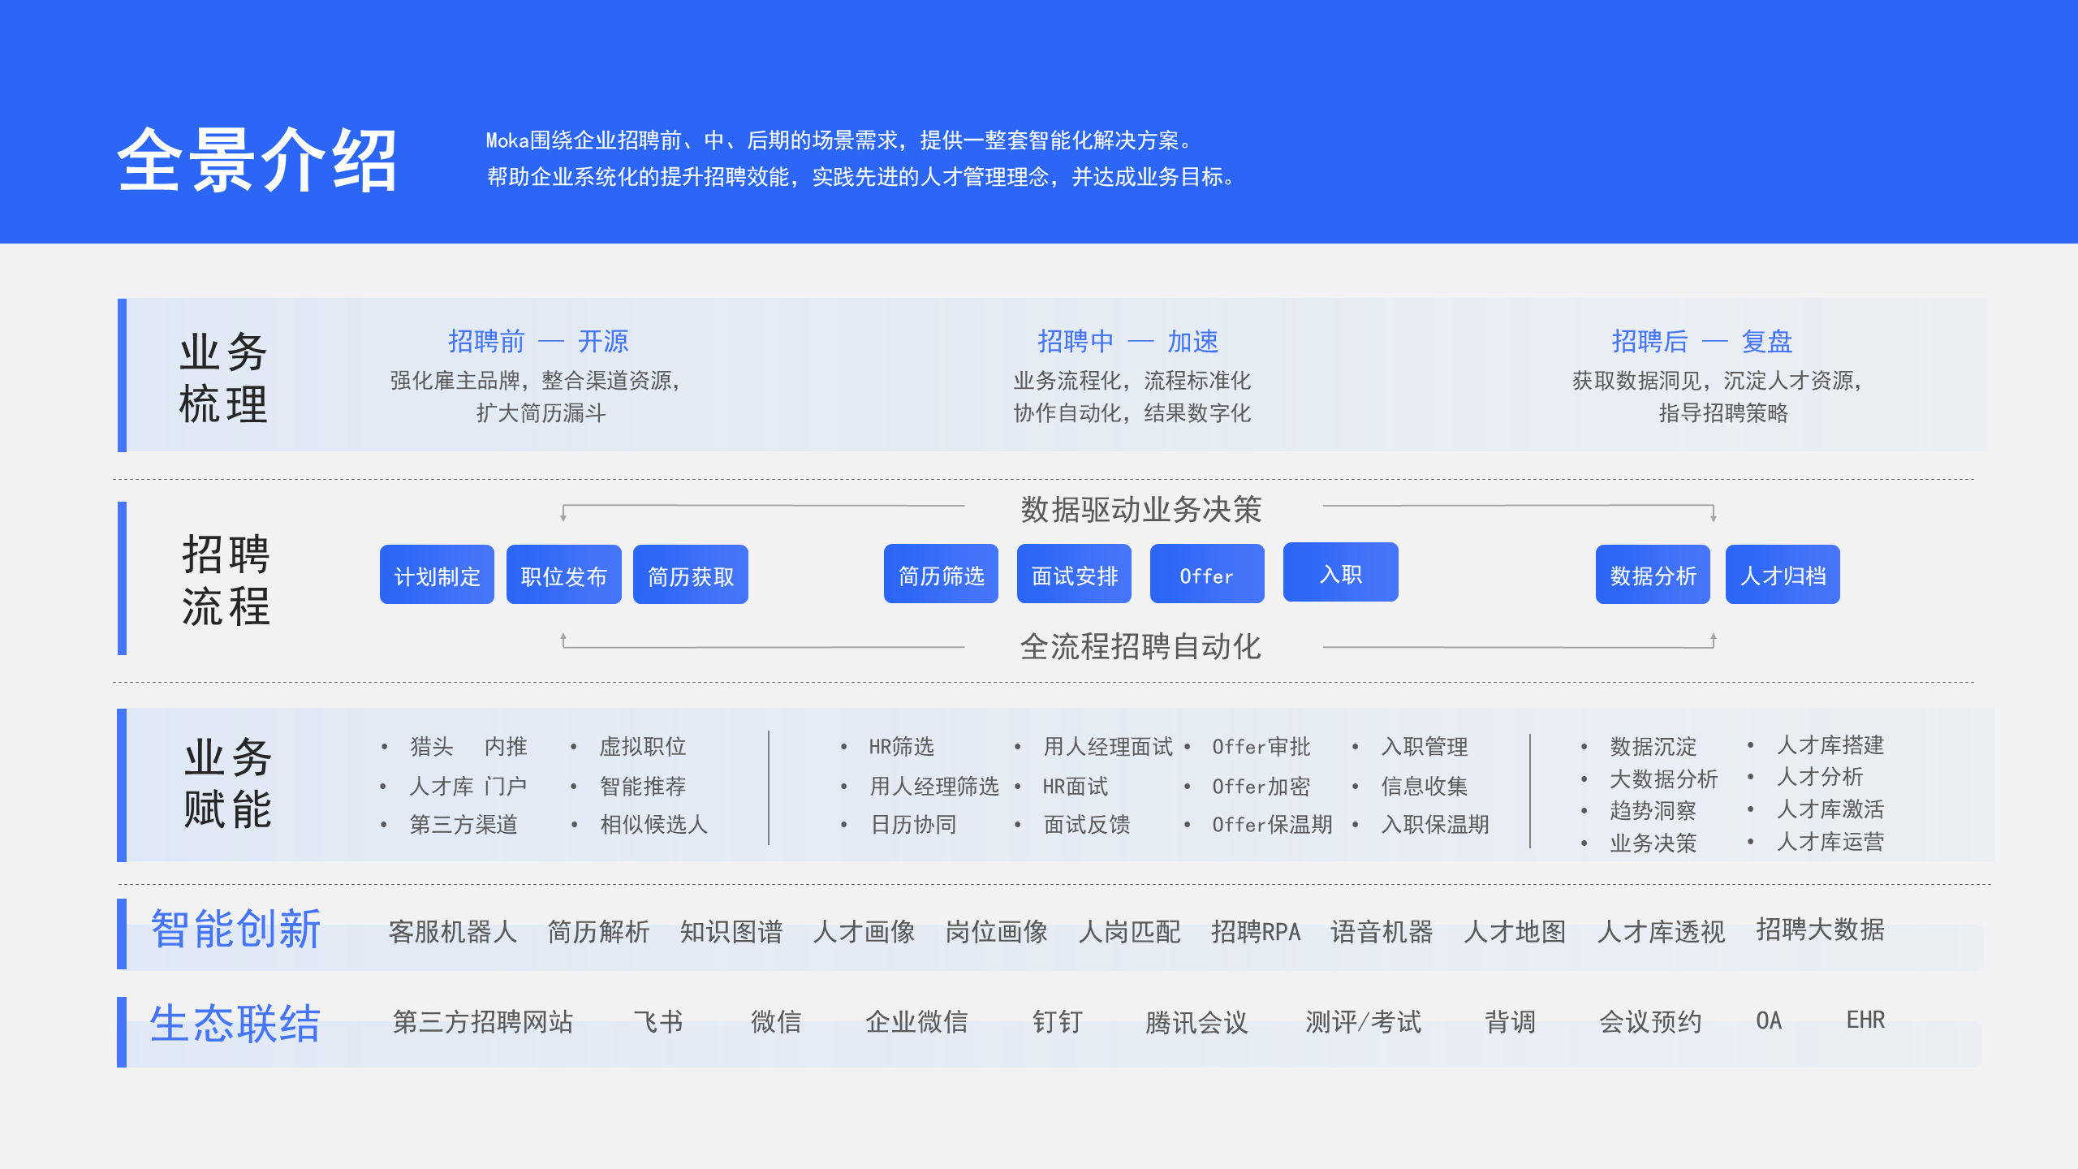Click the 入职 blue button
Screen dimensions: 2078x1169
pos(1341,572)
